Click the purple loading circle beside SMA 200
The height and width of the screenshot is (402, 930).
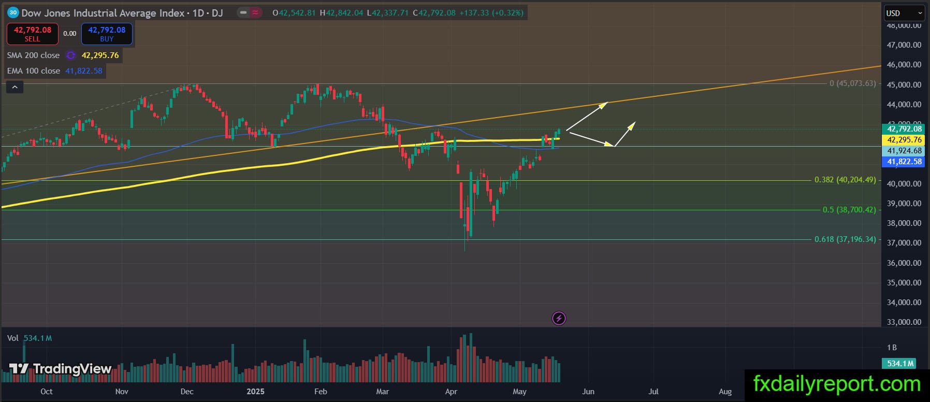click(71, 55)
